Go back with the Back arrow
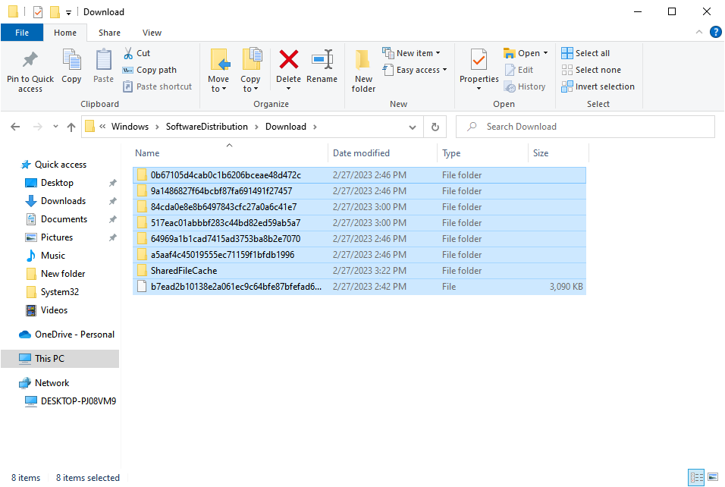 click(15, 127)
